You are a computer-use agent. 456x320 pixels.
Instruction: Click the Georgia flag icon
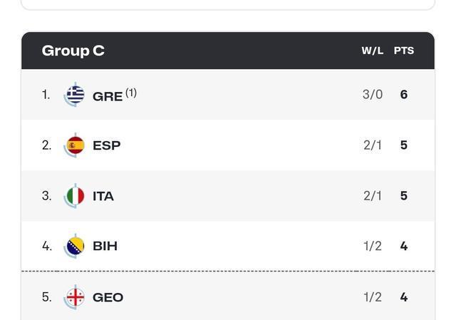(75, 297)
